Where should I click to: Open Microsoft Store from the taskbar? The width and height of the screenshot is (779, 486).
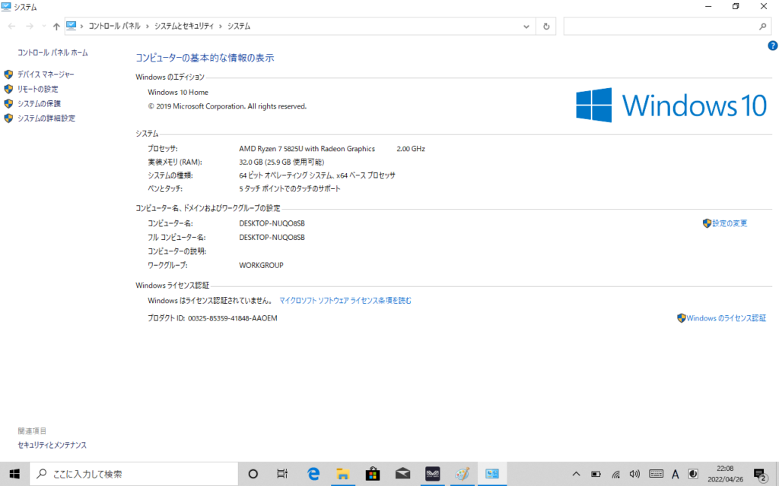pyautogui.click(x=373, y=474)
